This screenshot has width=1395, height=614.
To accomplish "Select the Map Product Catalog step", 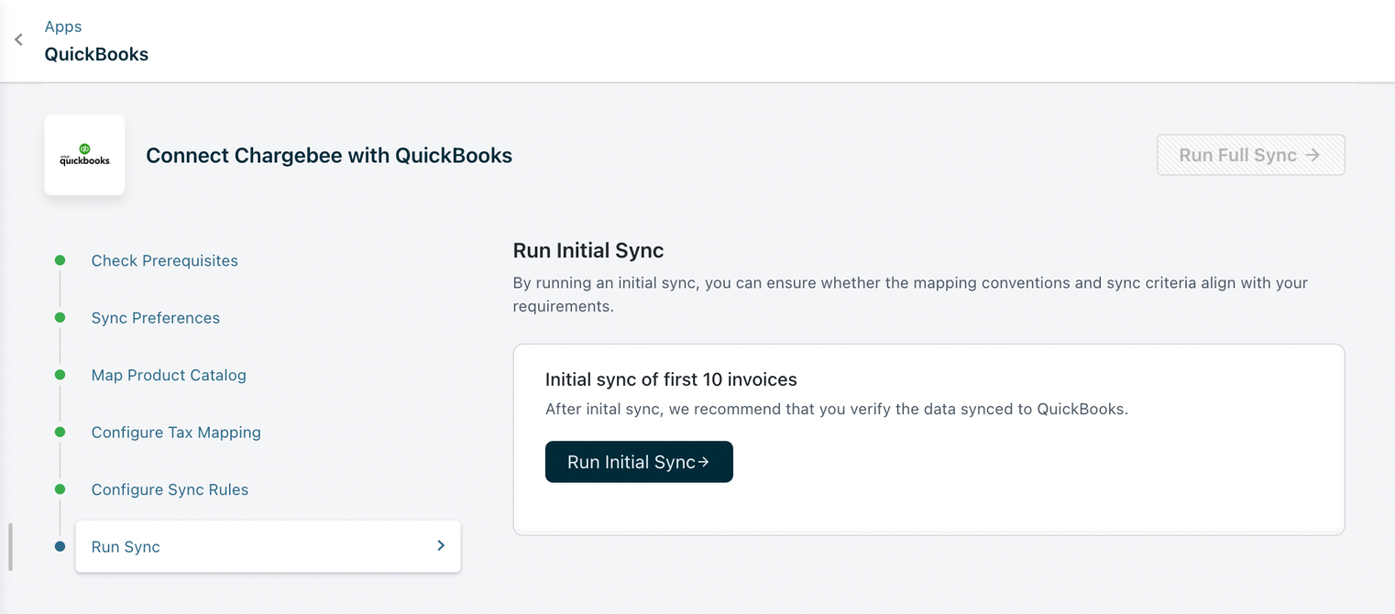I will [169, 375].
